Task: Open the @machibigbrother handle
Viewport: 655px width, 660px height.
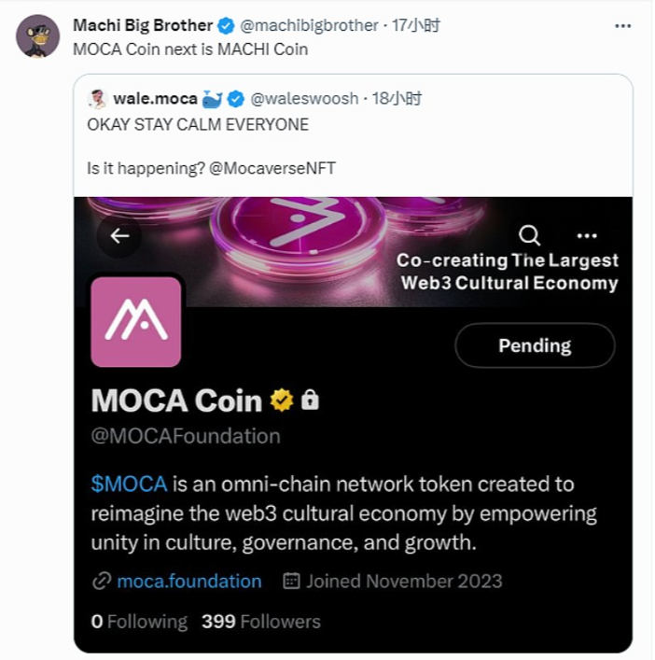Action: 310,25
